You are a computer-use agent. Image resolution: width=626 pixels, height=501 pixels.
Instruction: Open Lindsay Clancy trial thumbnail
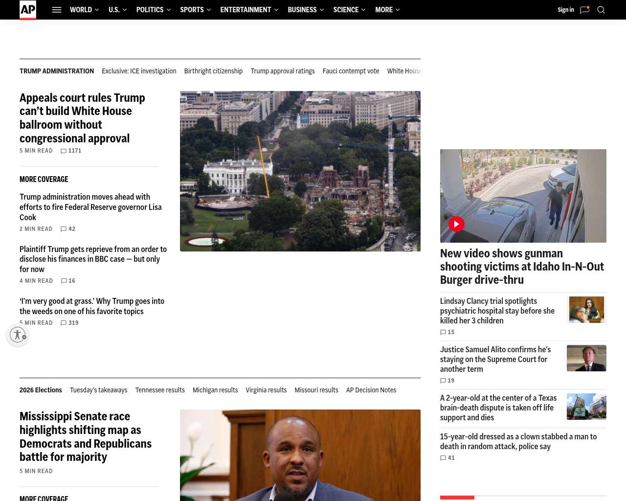(586, 310)
